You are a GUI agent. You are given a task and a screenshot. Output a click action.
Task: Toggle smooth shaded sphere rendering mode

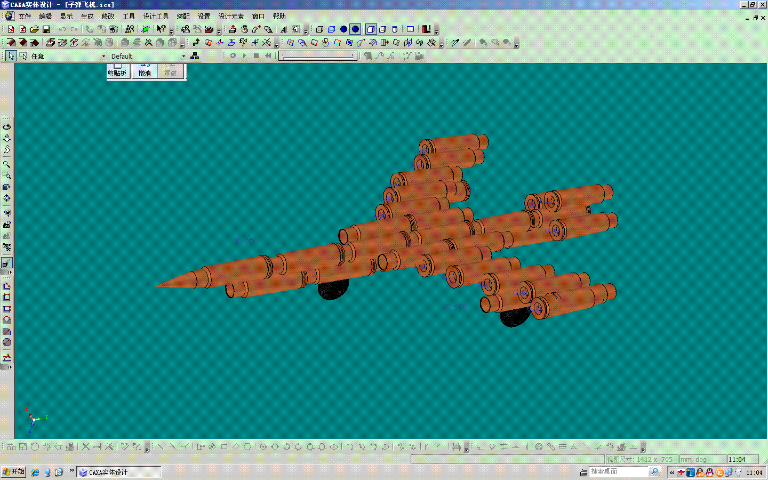[355, 29]
